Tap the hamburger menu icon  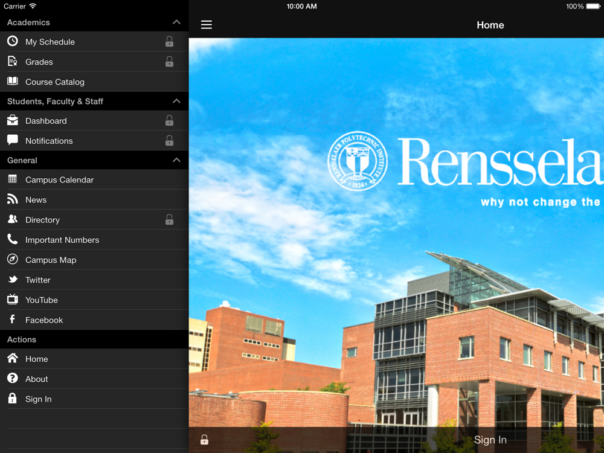(x=207, y=25)
